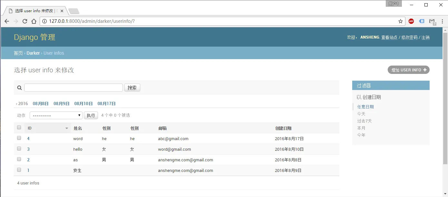Open the Gmail checker extension icon
448x197 pixels.
[433, 22]
